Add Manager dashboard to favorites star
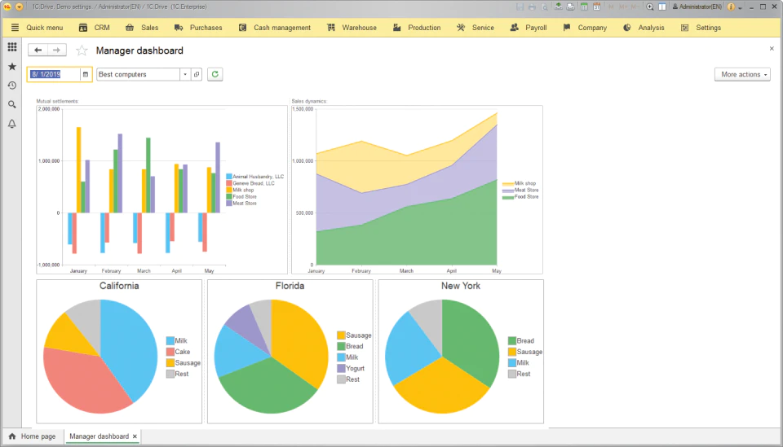 82,50
